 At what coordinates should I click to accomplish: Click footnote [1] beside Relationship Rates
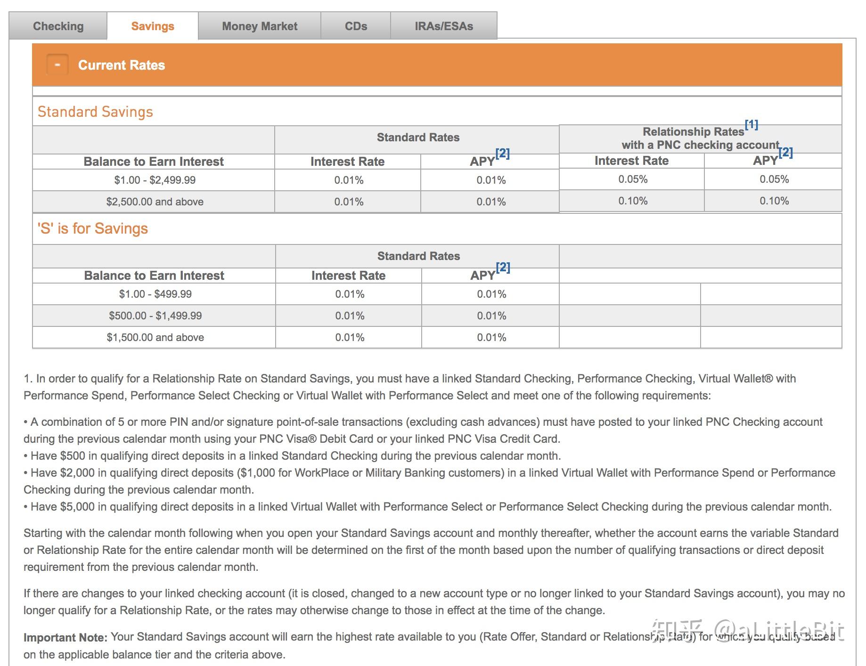point(752,124)
